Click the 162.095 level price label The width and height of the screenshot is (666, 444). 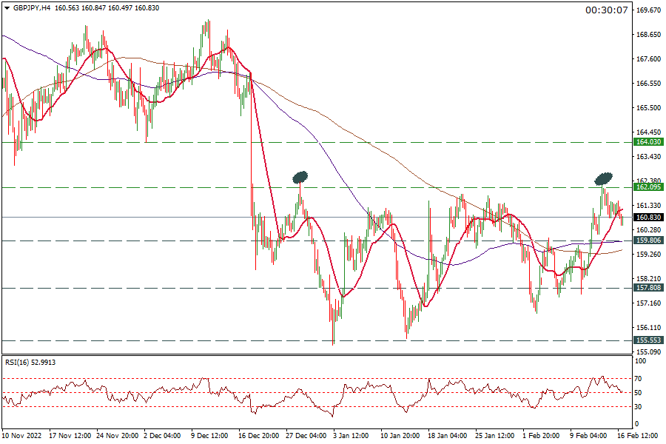[x=648, y=188]
